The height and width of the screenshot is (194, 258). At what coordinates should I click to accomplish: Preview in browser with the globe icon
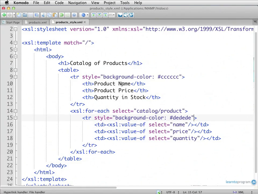point(83,15)
